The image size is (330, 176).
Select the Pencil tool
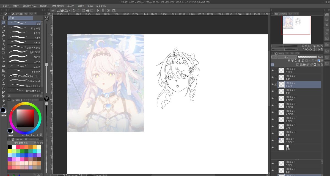point(4,27)
